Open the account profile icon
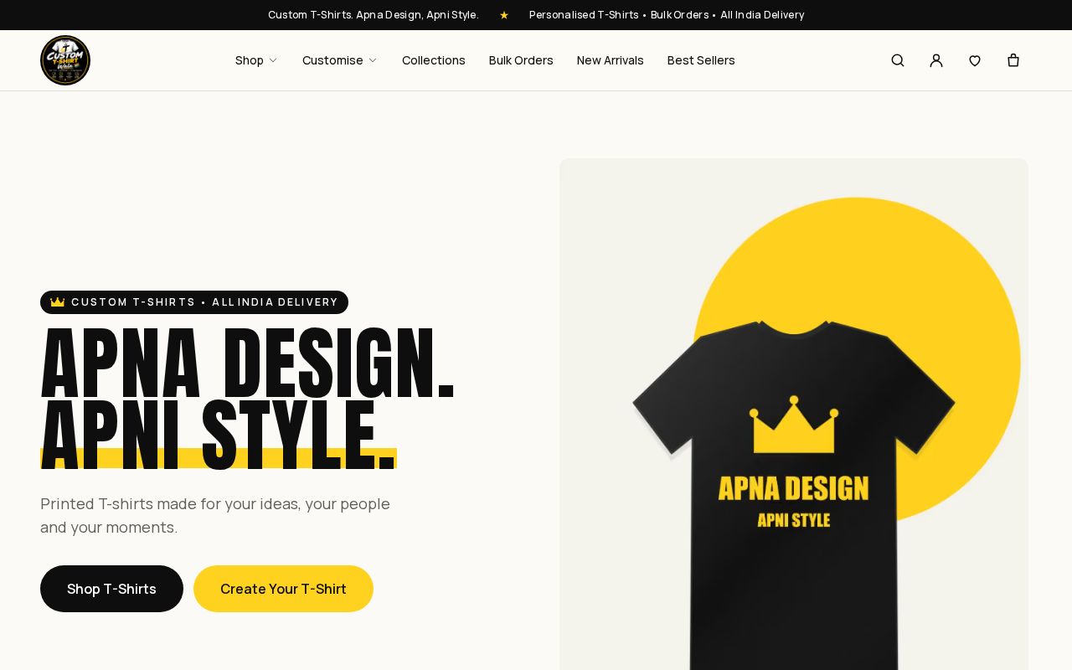Viewport: 1072px width, 670px height. point(936,60)
